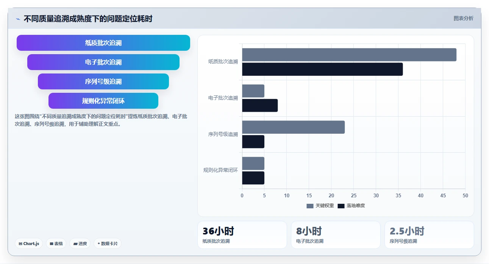The image size is (489, 264).
Task: Click the gray 关键权重 legend swatch
Action: tap(310, 206)
